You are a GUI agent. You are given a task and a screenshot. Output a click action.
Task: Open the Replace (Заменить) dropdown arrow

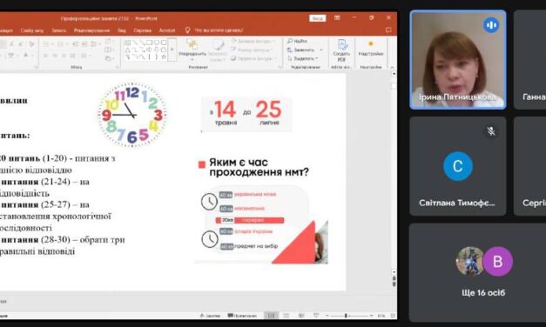(320, 50)
